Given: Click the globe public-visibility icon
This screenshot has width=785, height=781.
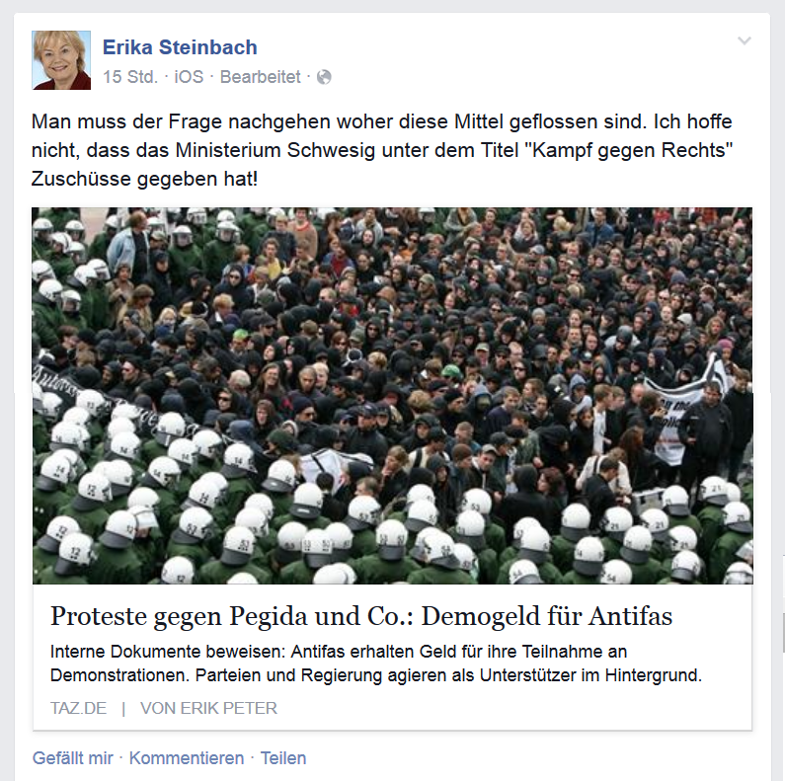Looking at the screenshot, I should pyautogui.click(x=325, y=77).
